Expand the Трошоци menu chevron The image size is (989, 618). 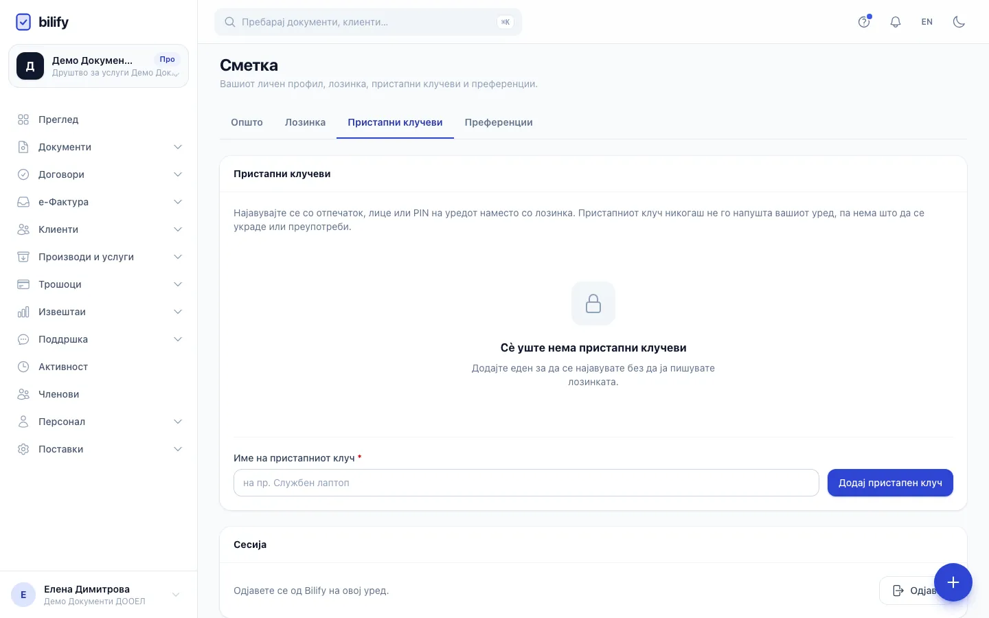(178, 284)
